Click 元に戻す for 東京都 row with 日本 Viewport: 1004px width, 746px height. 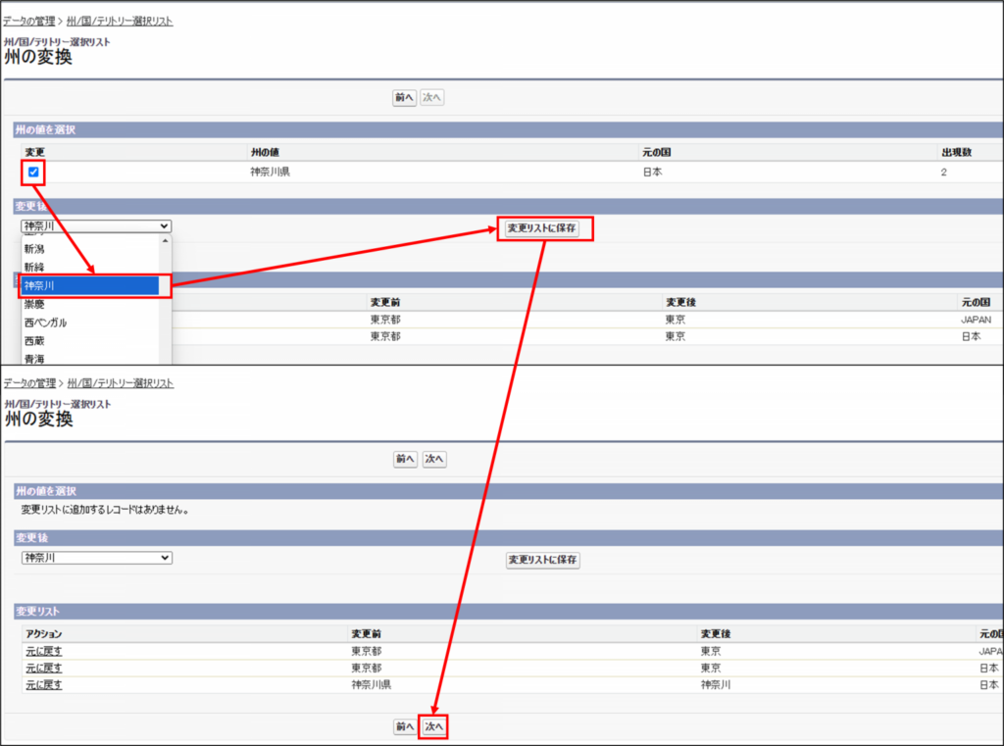coord(43,669)
